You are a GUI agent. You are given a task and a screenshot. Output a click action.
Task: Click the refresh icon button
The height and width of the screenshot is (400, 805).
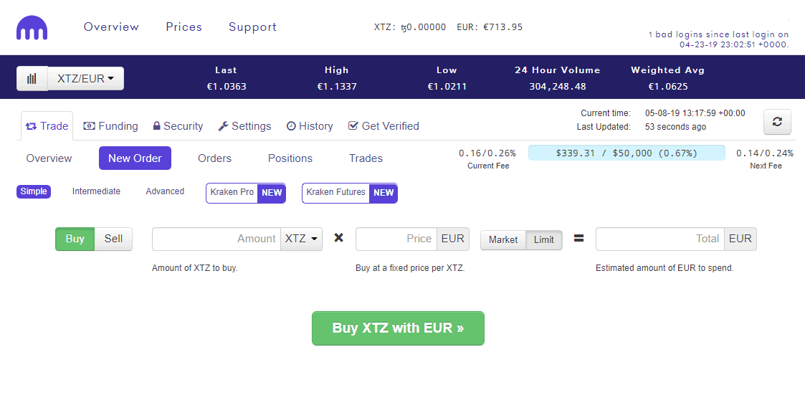(x=777, y=122)
